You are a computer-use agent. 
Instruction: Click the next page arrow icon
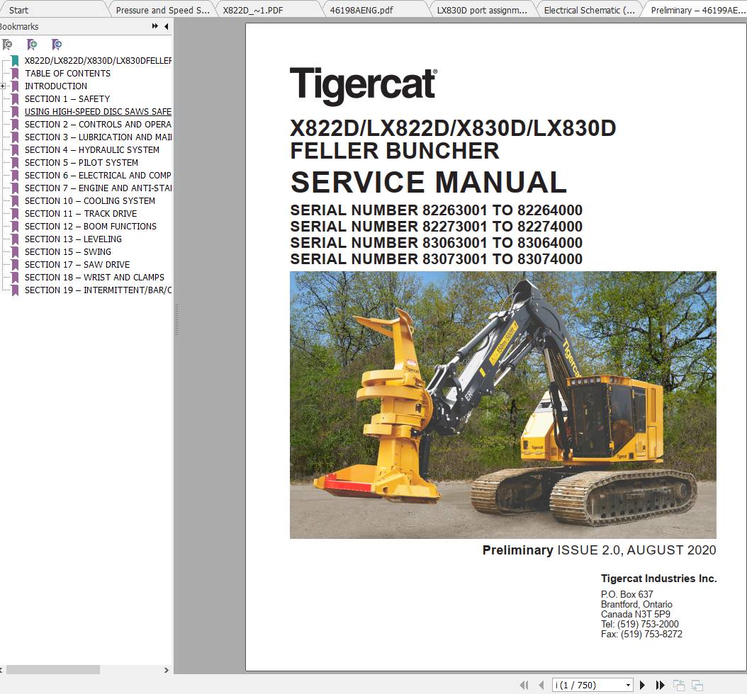tap(642, 685)
